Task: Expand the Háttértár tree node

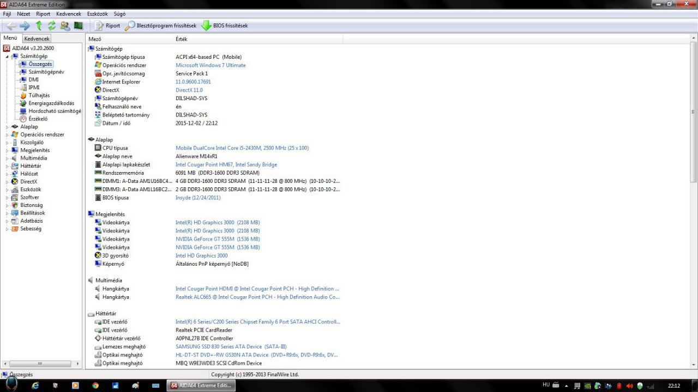Action: pos(8,166)
